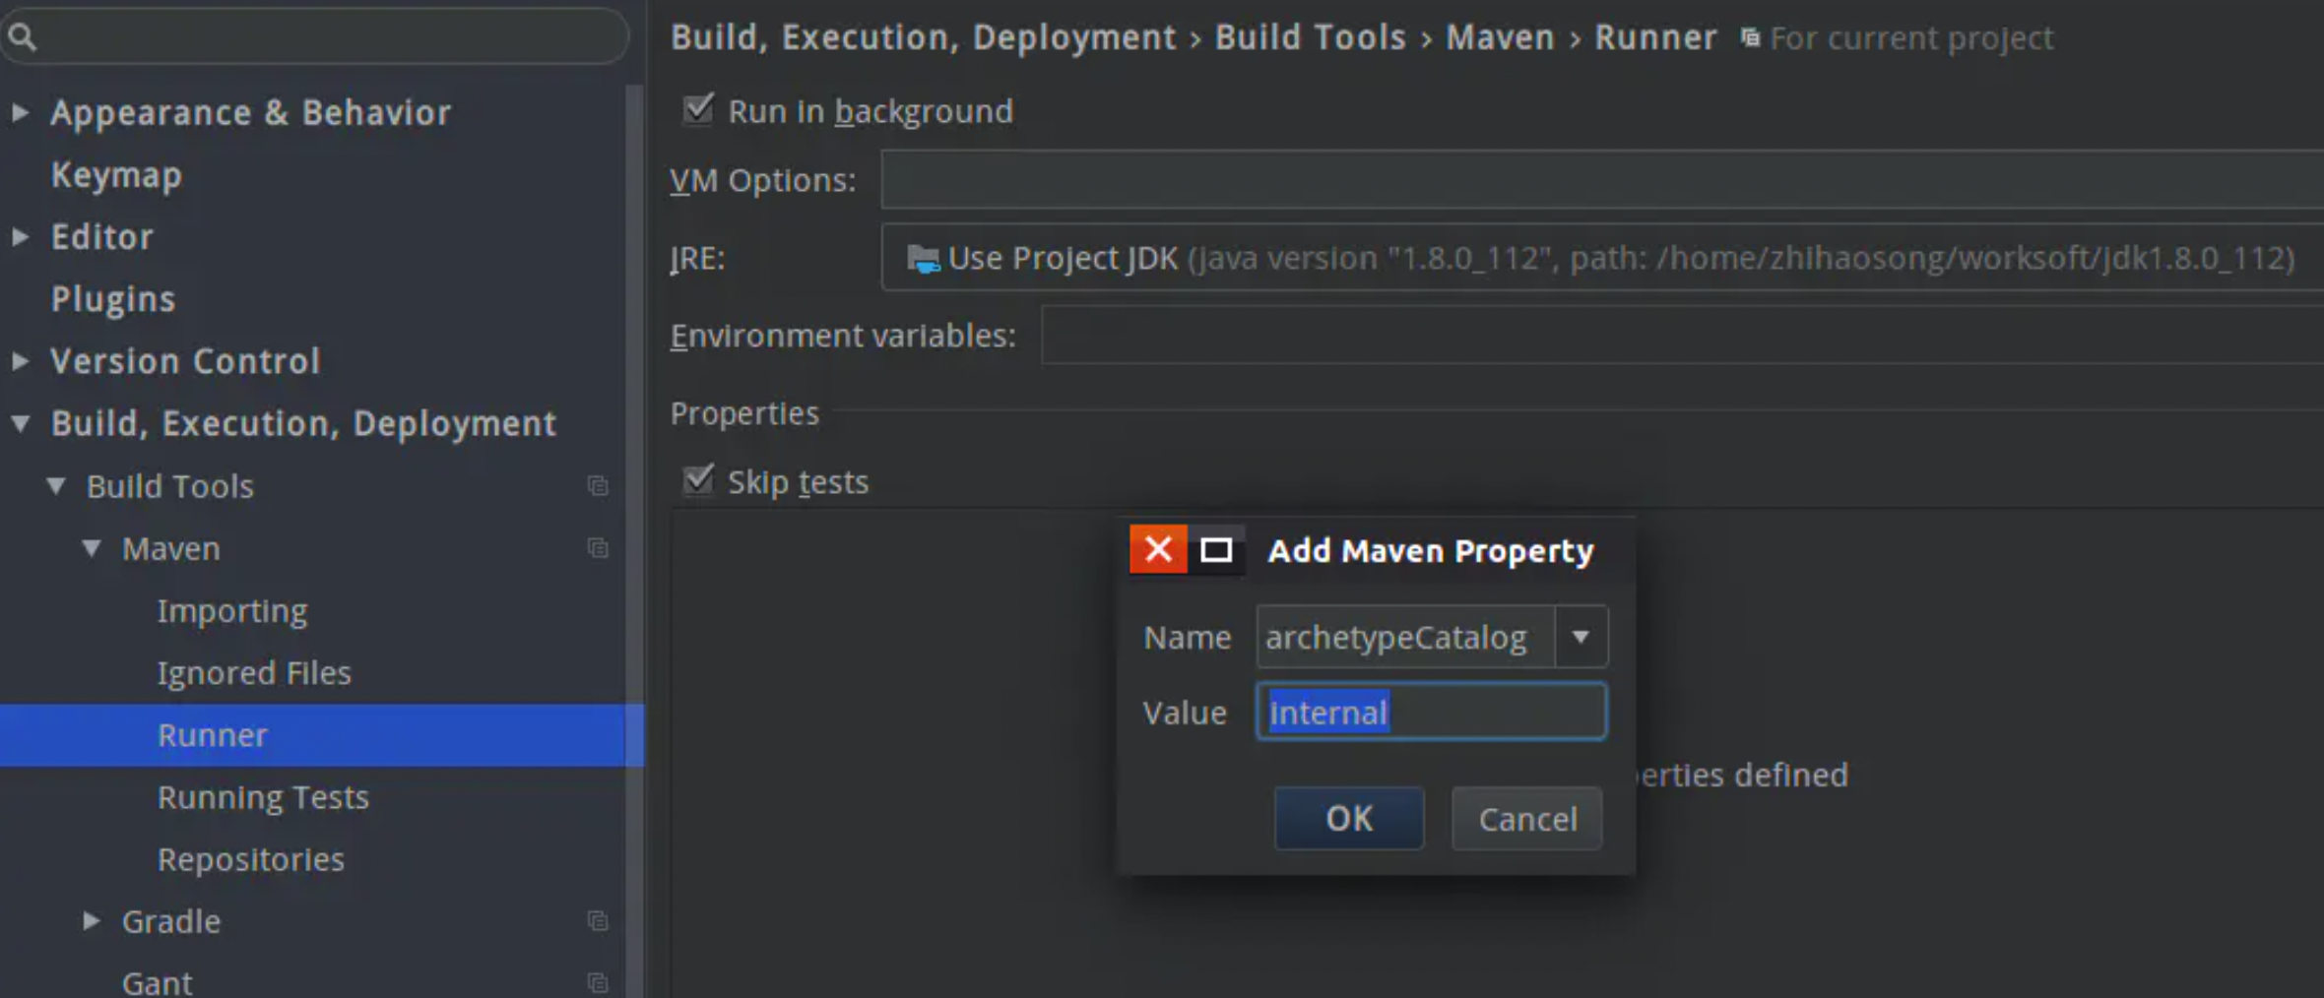The height and width of the screenshot is (998, 2324).
Task: Click the 'Properties' section label
Action: 744,413
